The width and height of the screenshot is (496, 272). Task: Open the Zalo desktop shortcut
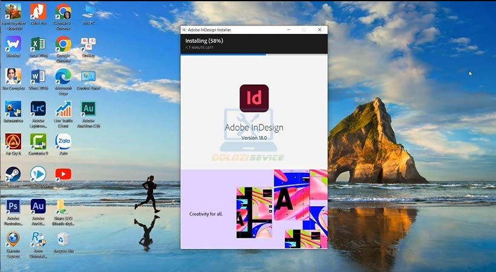point(64,141)
